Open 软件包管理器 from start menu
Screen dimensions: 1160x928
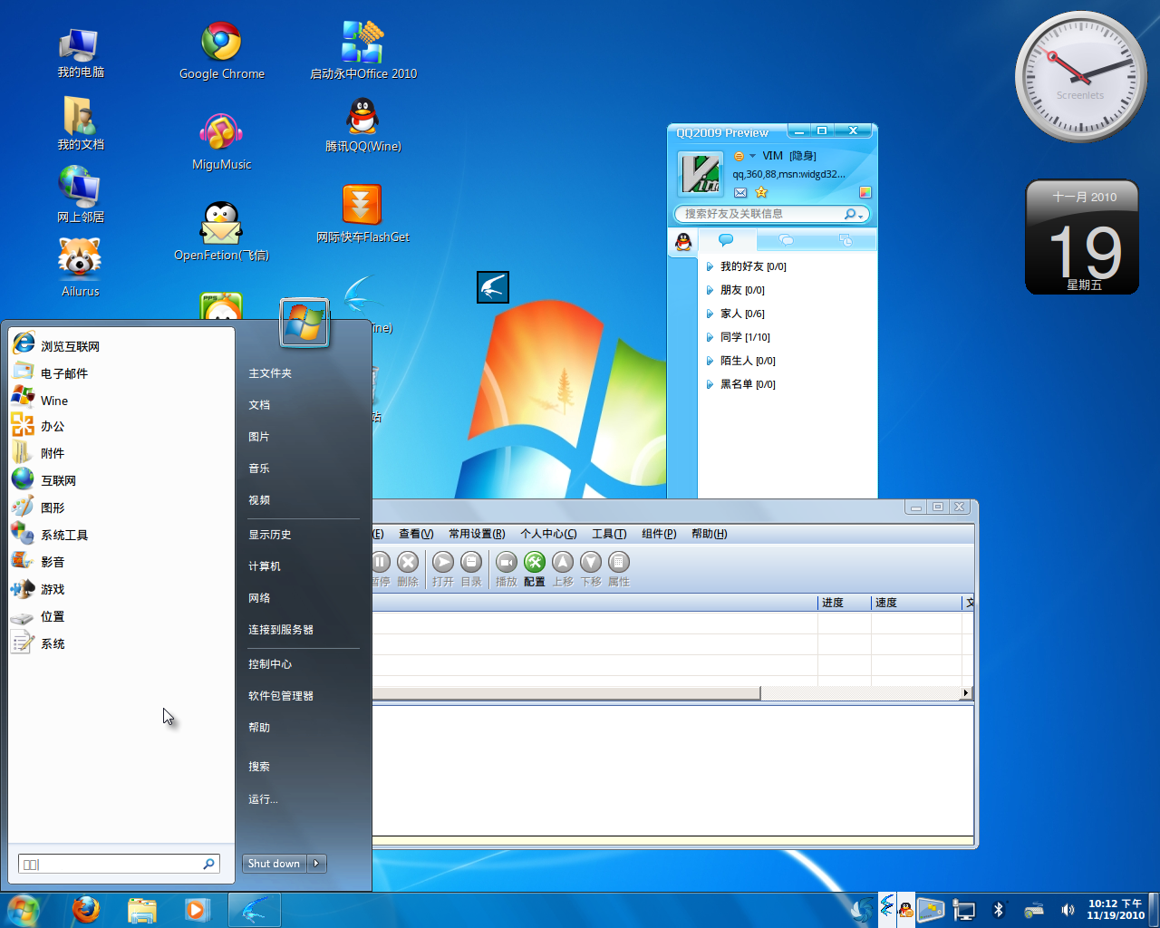coord(281,696)
